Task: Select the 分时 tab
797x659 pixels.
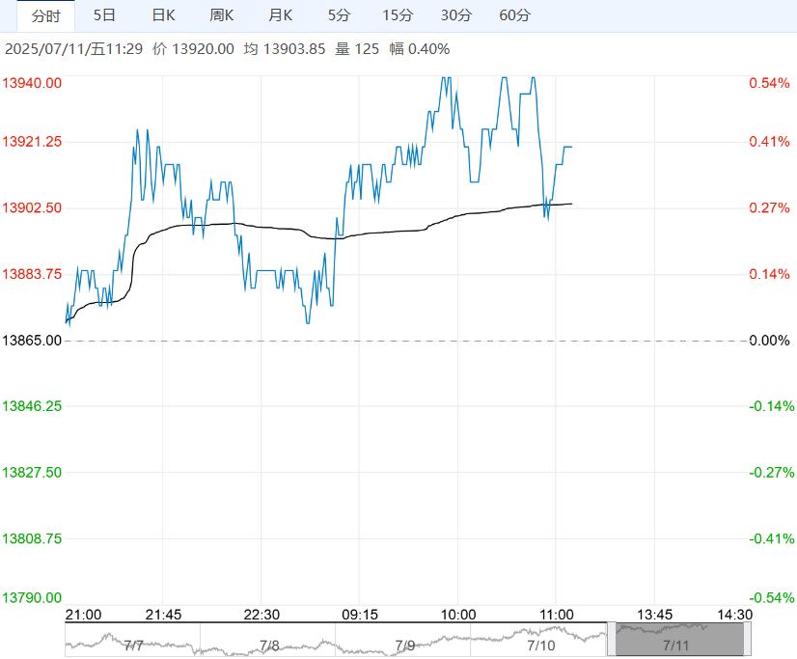Action: pyautogui.click(x=45, y=15)
